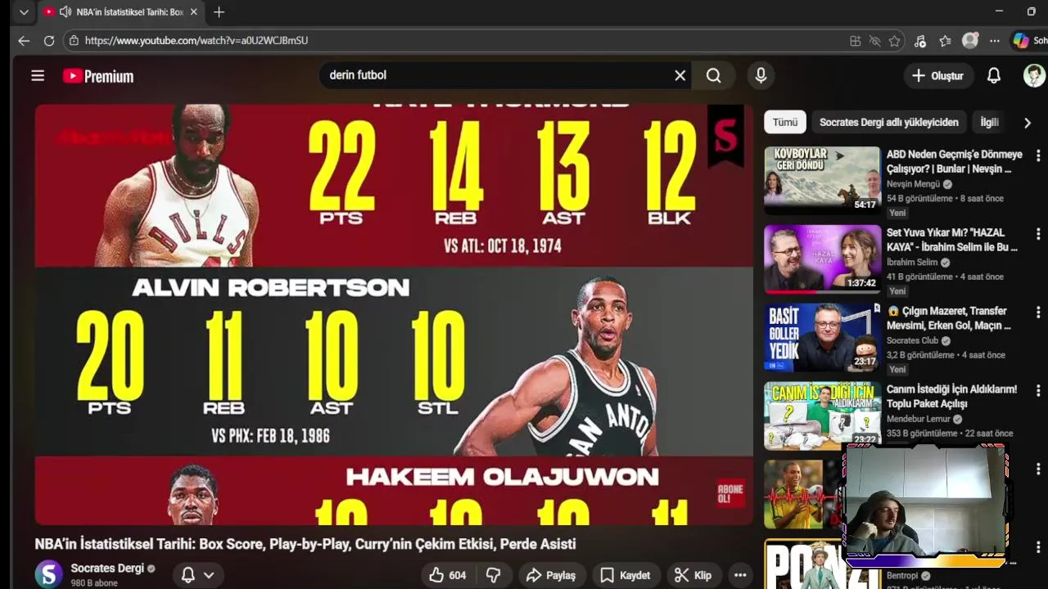Start voice search with the microphone
Image resolution: width=1048 pixels, height=589 pixels.
[761, 75]
